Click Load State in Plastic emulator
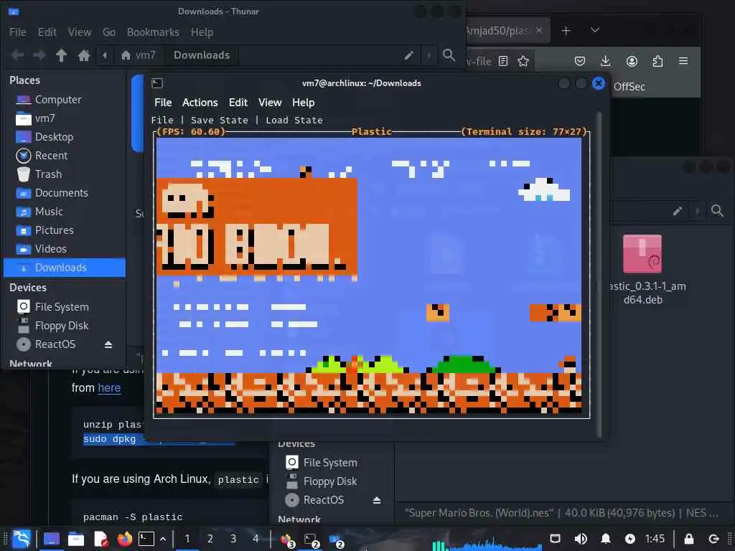Image resolution: width=735 pixels, height=551 pixels. pyautogui.click(x=294, y=121)
